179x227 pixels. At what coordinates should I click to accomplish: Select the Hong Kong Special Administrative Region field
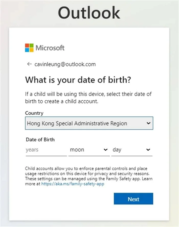coord(89,123)
